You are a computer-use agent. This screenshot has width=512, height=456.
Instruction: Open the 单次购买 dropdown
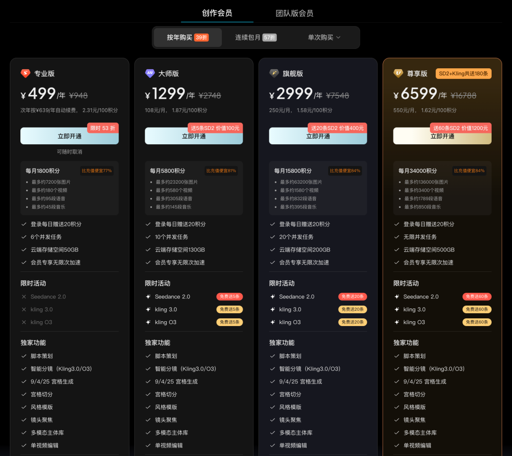(x=324, y=37)
